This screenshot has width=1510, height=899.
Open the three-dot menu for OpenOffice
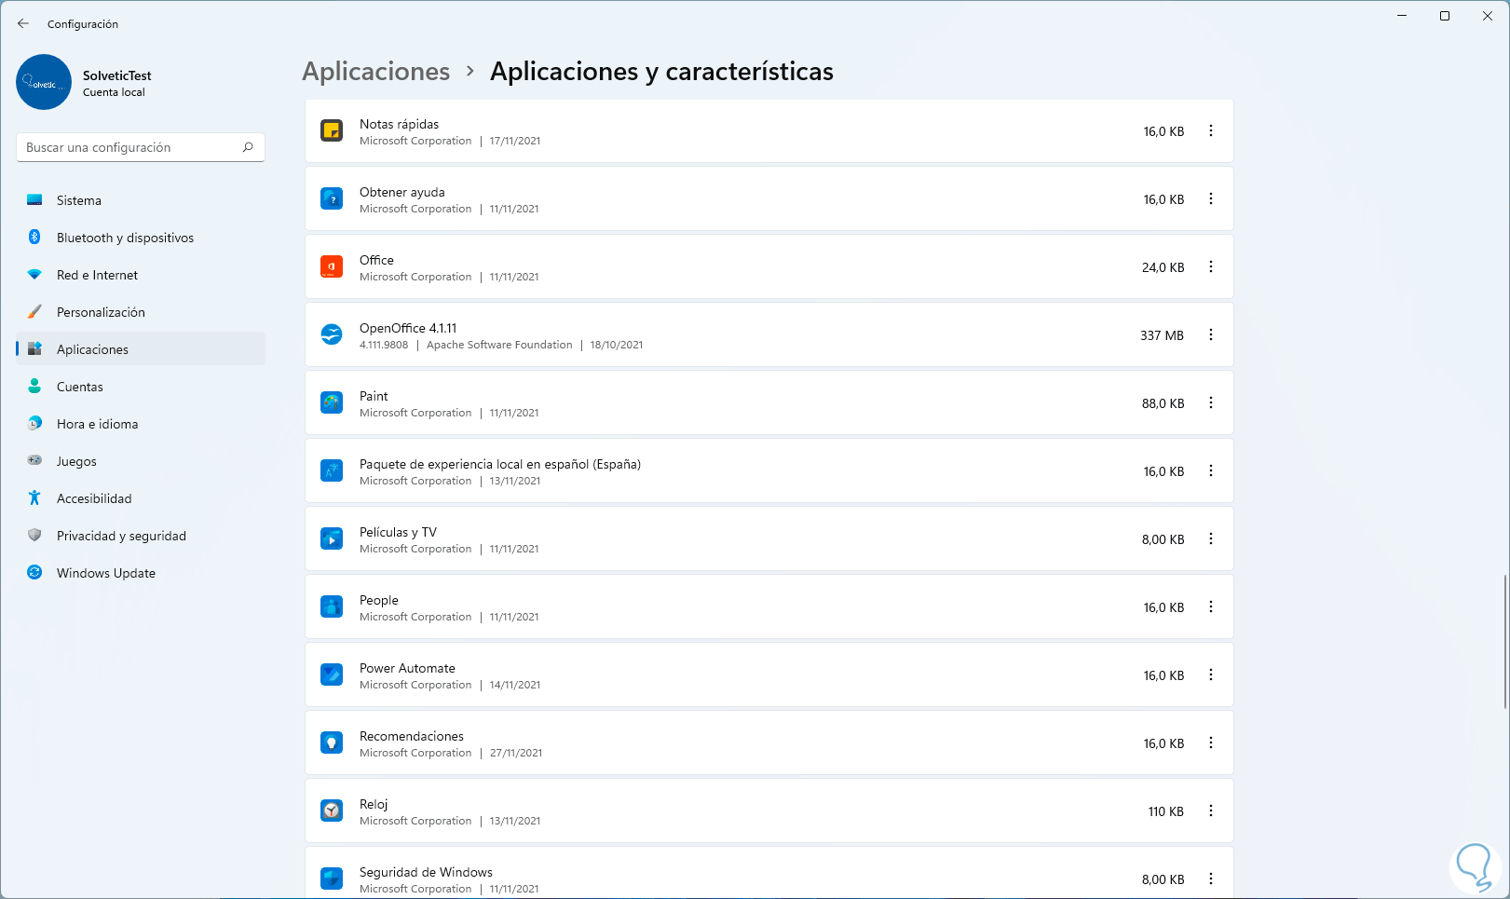1211,334
